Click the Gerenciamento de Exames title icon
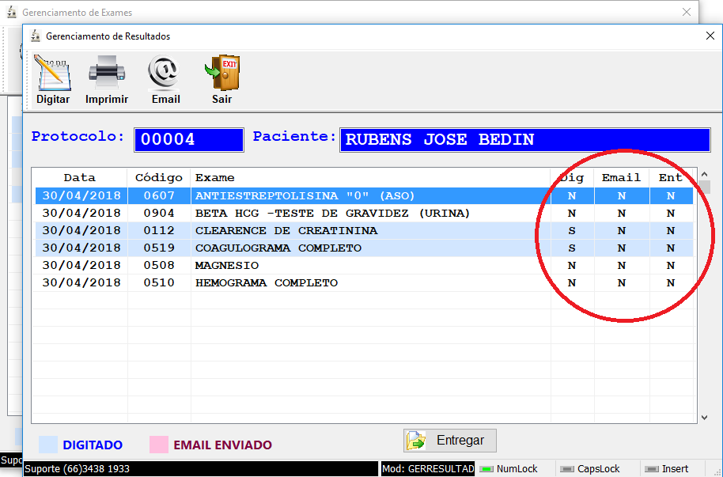723x477 pixels. 12,12
